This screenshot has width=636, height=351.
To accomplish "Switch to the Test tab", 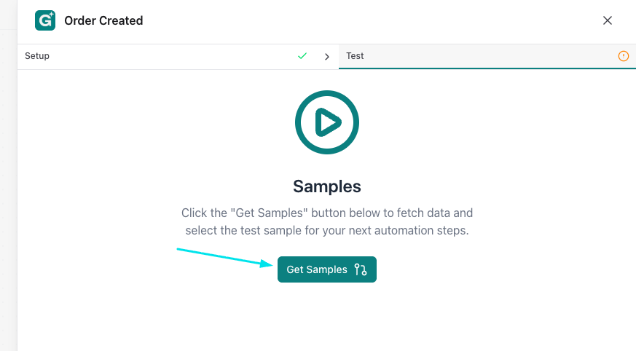I will (x=356, y=56).
